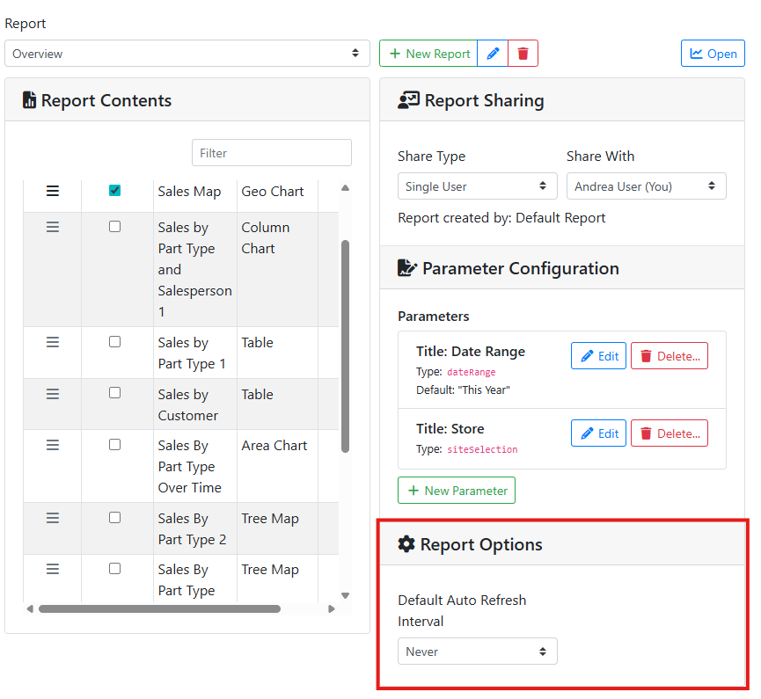Click the New Report button

(428, 54)
